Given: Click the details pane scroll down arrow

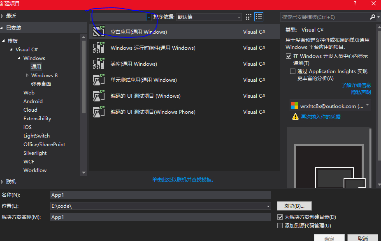Looking at the screenshot, I should point(379,184).
